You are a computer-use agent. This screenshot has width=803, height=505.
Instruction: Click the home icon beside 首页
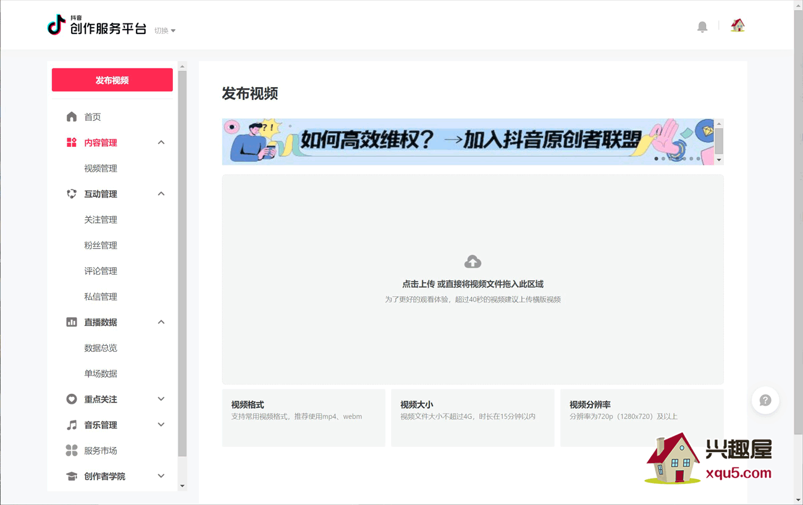coord(72,117)
